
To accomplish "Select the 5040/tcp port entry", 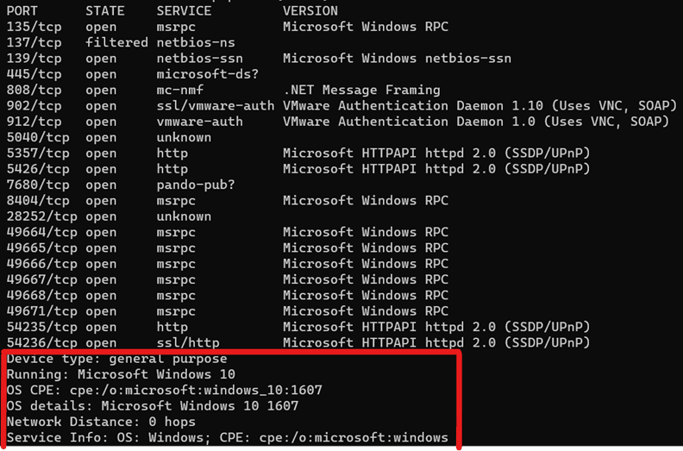I will coord(38,137).
